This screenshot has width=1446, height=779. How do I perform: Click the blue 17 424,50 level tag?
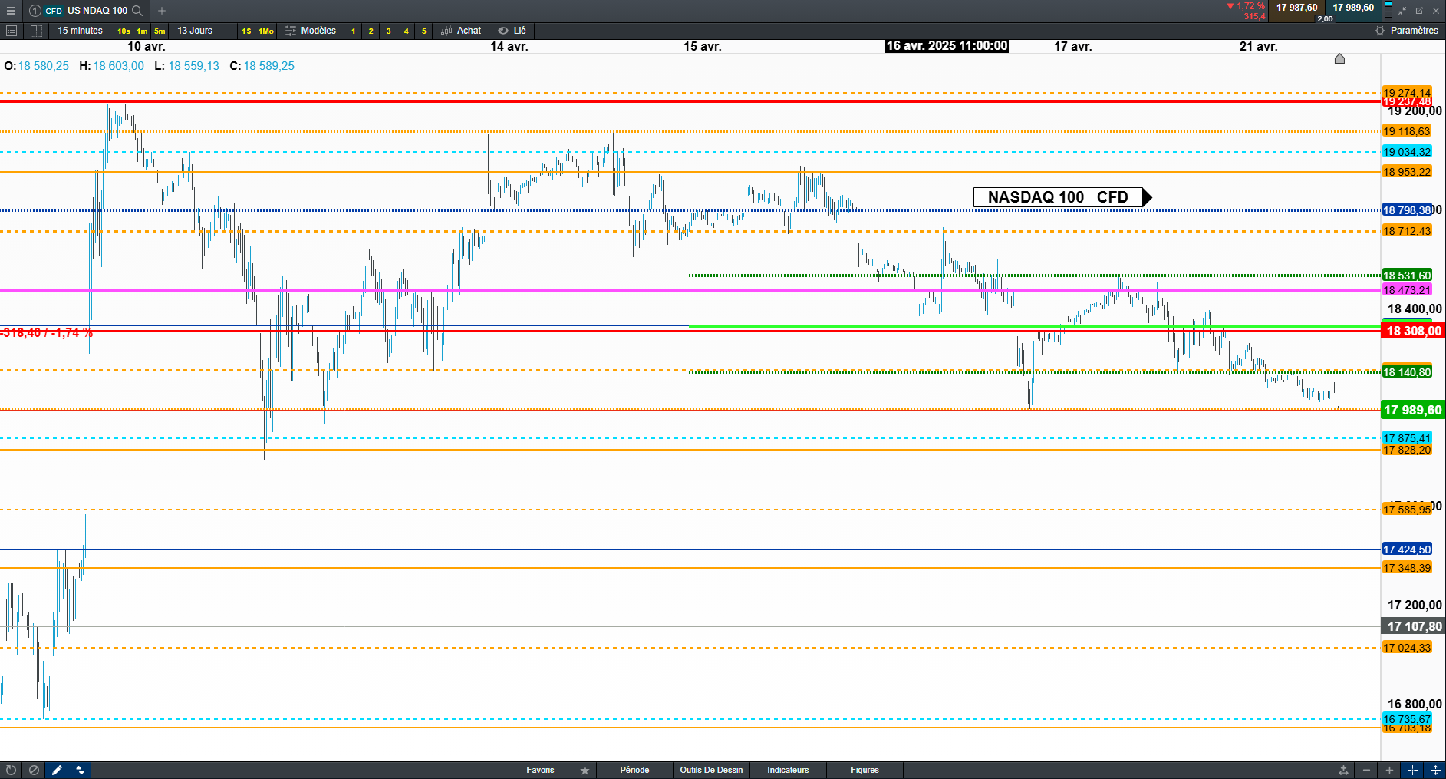click(x=1407, y=550)
